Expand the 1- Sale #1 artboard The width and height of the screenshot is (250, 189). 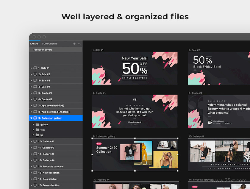(x=32, y=68)
